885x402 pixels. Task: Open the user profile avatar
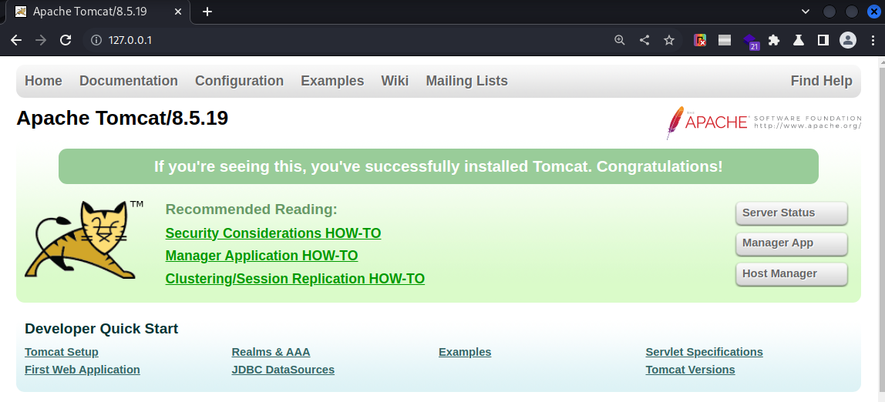tap(848, 40)
